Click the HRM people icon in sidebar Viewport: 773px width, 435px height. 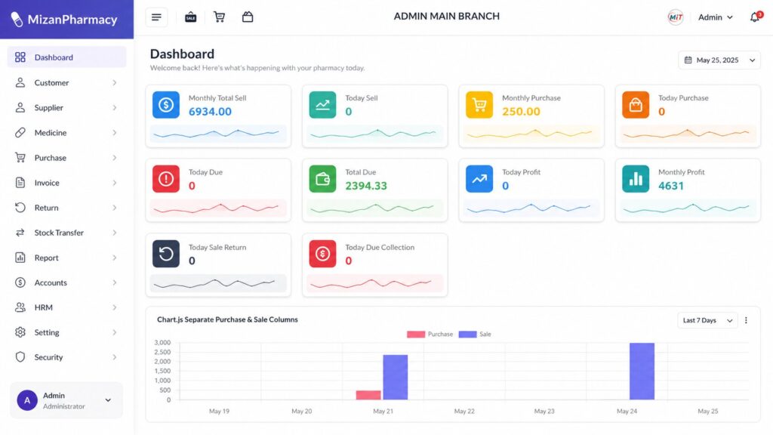point(20,307)
